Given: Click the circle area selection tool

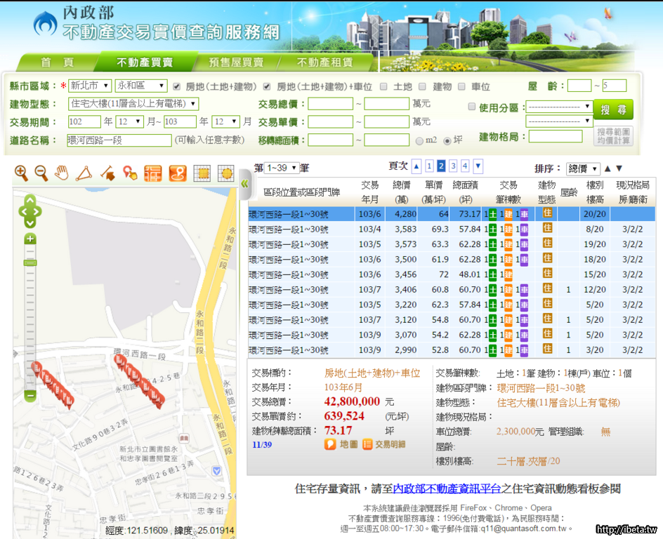Looking at the screenshot, I should coord(225,173).
